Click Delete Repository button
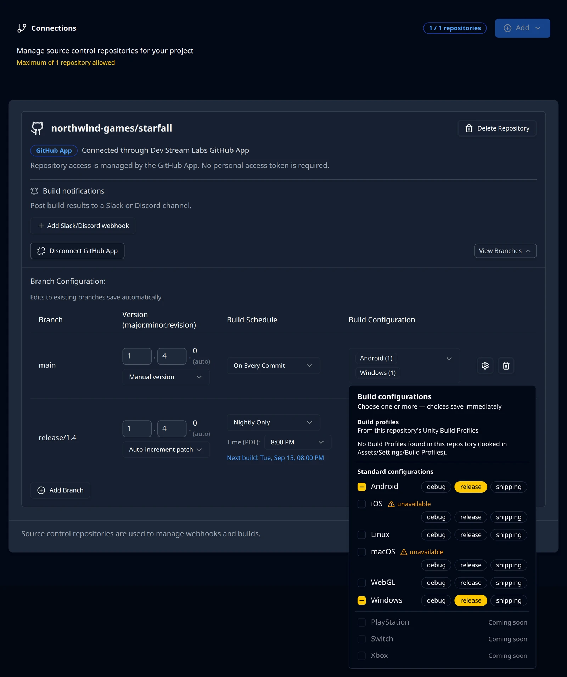The image size is (567, 677). (x=497, y=128)
